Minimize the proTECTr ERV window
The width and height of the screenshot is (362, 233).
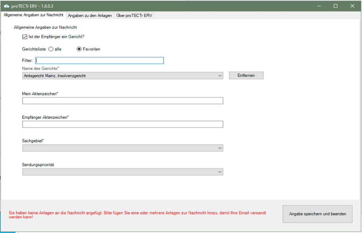[319, 6]
